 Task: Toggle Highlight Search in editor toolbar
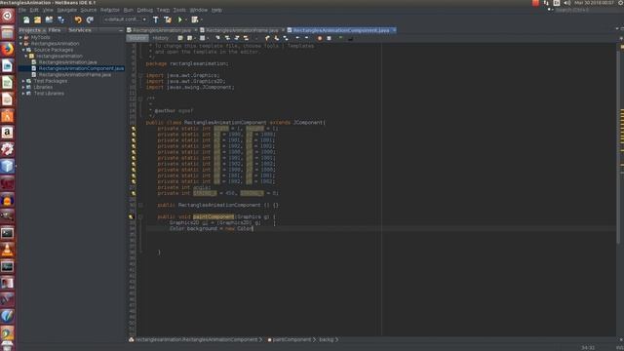coord(246,38)
